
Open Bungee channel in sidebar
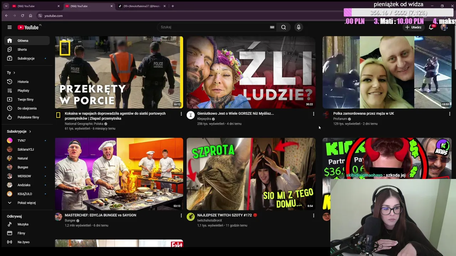click(27, 167)
